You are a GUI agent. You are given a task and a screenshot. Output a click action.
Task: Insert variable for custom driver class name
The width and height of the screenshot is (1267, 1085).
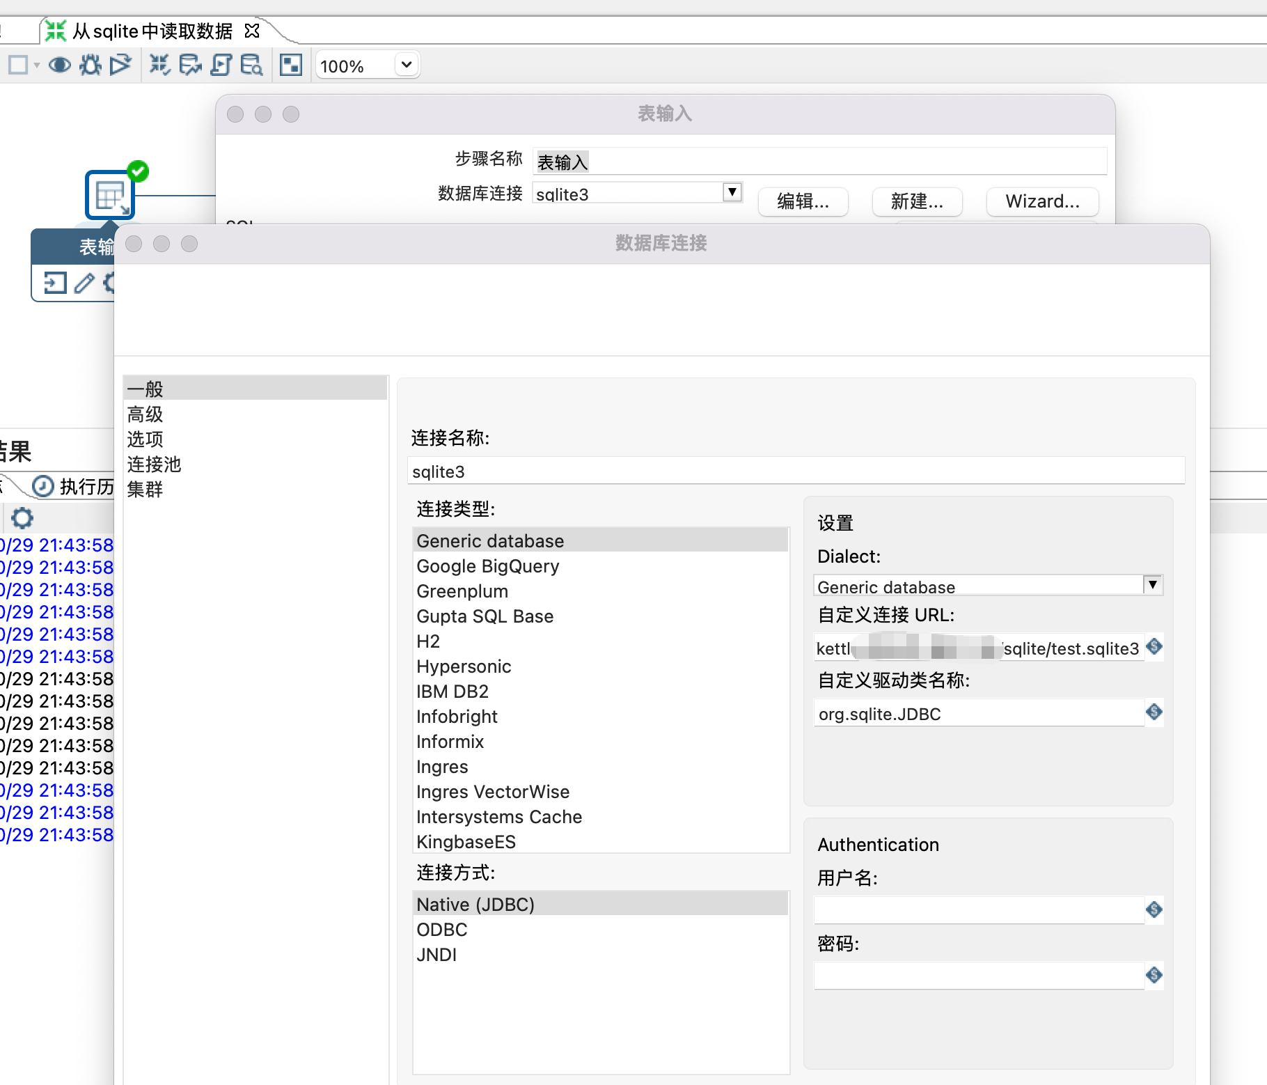pyautogui.click(x=1154, y=712)
